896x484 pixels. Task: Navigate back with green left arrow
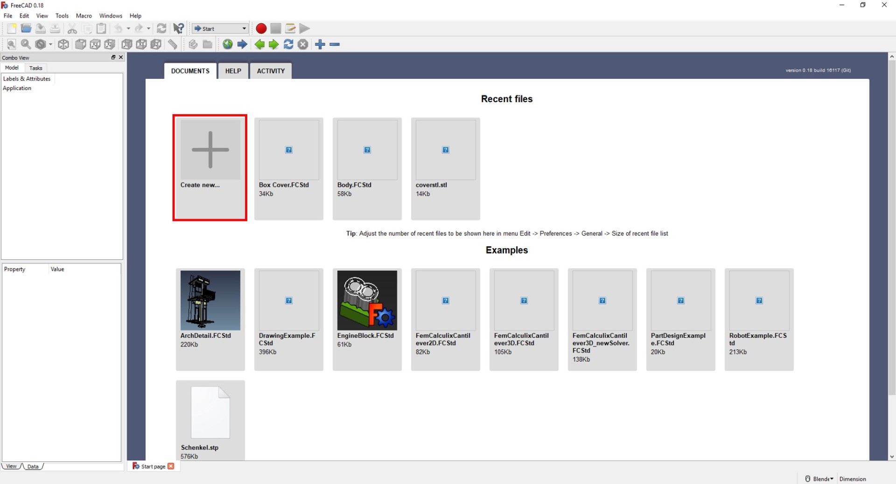[x=259, y=44]
